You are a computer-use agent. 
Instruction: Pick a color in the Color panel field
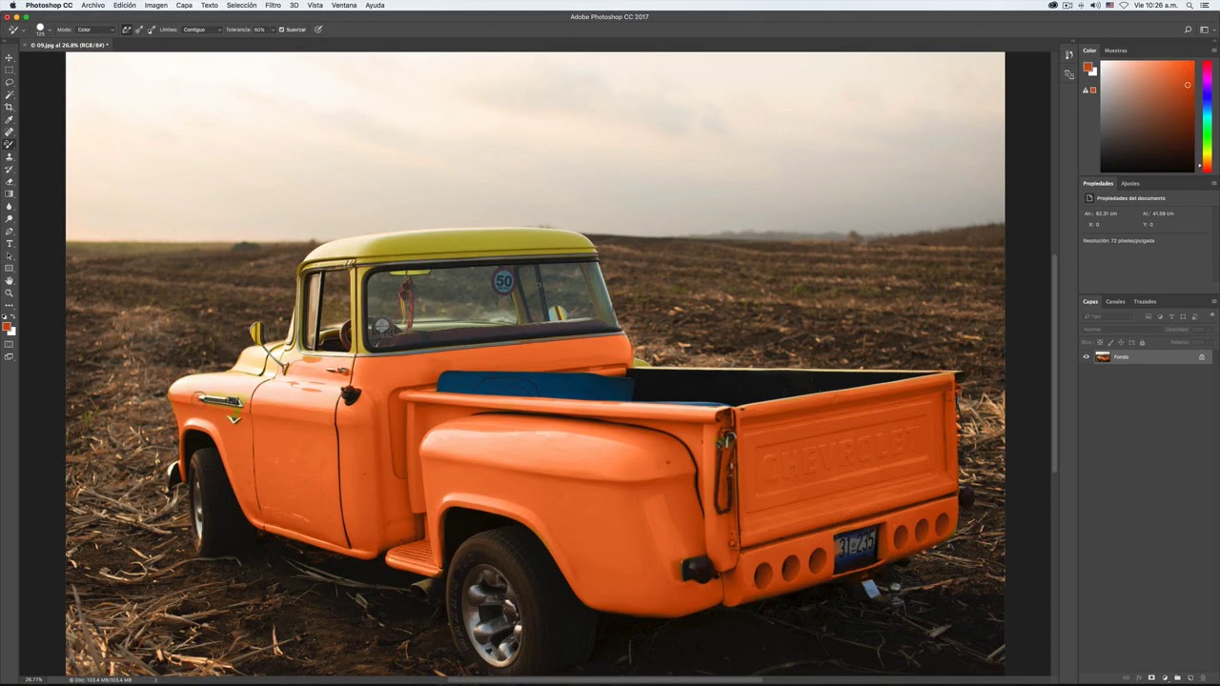point(1147,116)
